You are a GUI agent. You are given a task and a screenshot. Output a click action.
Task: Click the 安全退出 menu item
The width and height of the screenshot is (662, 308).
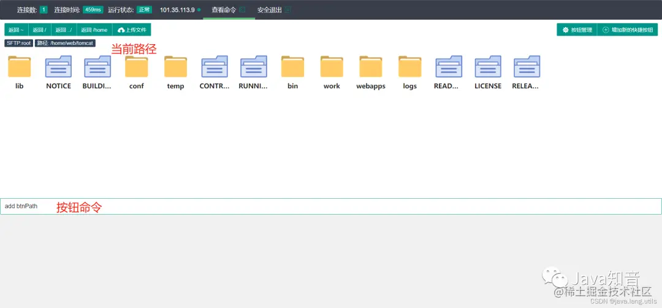coord(274,10)
